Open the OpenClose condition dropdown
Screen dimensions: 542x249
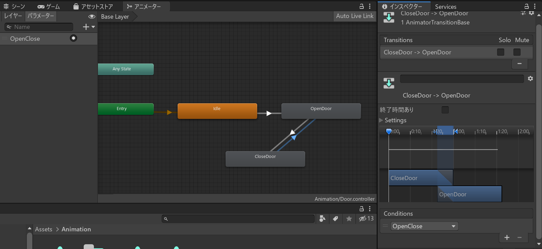[424, 226]
